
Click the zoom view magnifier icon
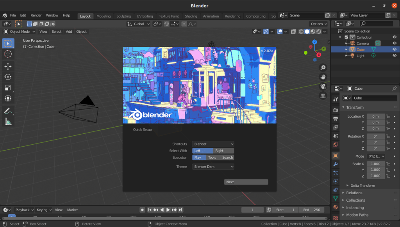(323, 67)
